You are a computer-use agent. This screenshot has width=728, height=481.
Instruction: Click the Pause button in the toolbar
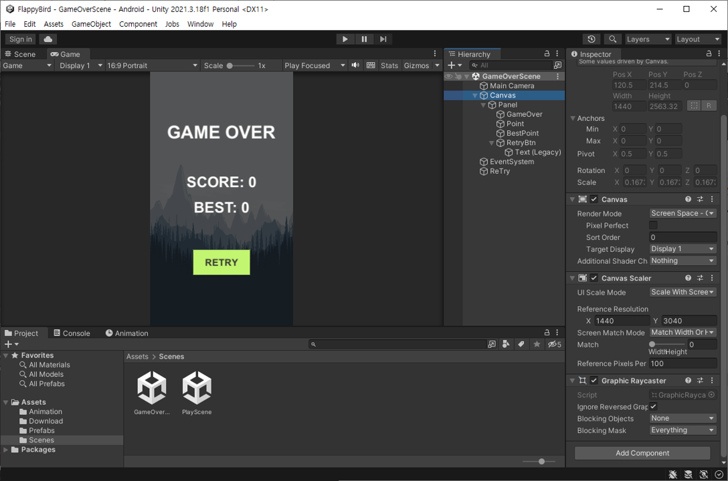[364, 39]
